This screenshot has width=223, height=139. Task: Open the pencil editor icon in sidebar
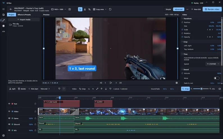tap(4, 20)
